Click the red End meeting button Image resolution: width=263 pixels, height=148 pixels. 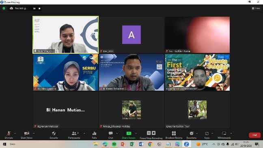tap(254, 135)
